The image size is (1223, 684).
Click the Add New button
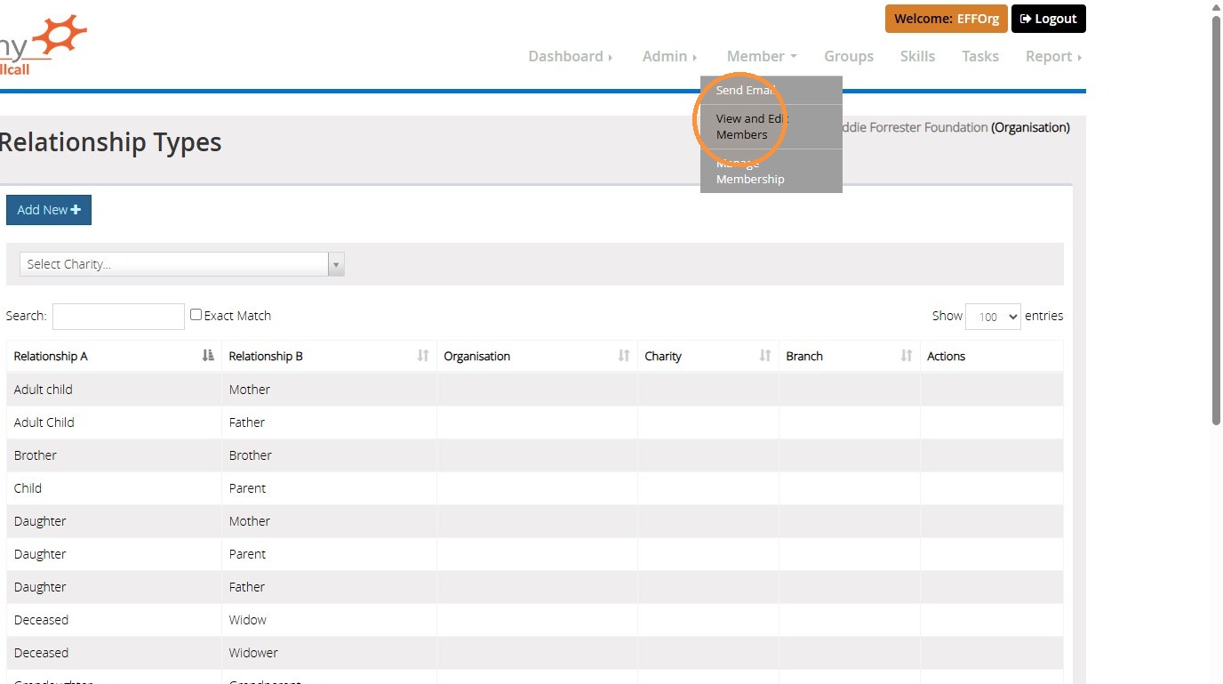(x=49, y=210)
